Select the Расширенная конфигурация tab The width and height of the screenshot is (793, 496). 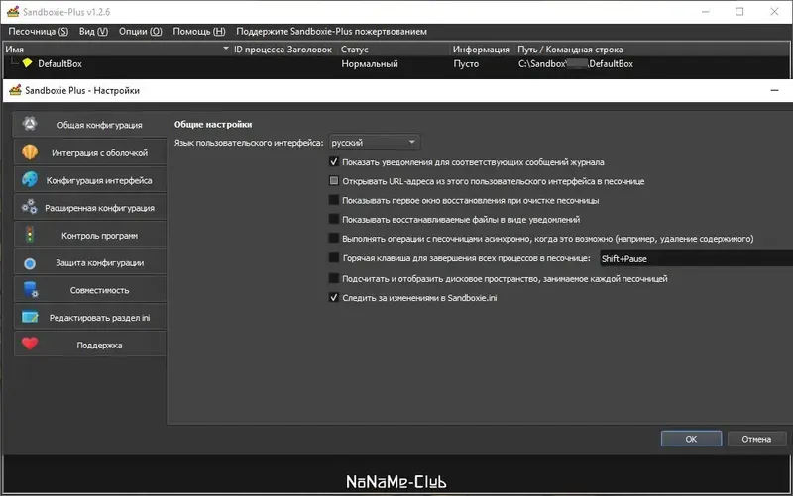tap(90, 208)
